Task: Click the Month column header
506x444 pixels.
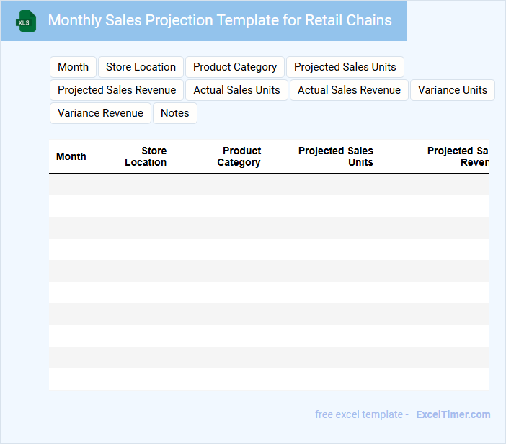Action: pyautogui.click(x=71, y=156)
